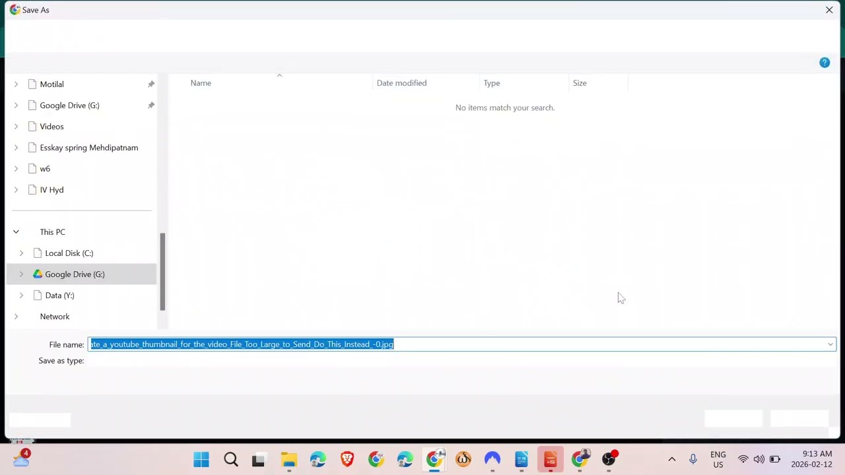Click the Local Disk (C:) drive icon

(x=38, y=253)
